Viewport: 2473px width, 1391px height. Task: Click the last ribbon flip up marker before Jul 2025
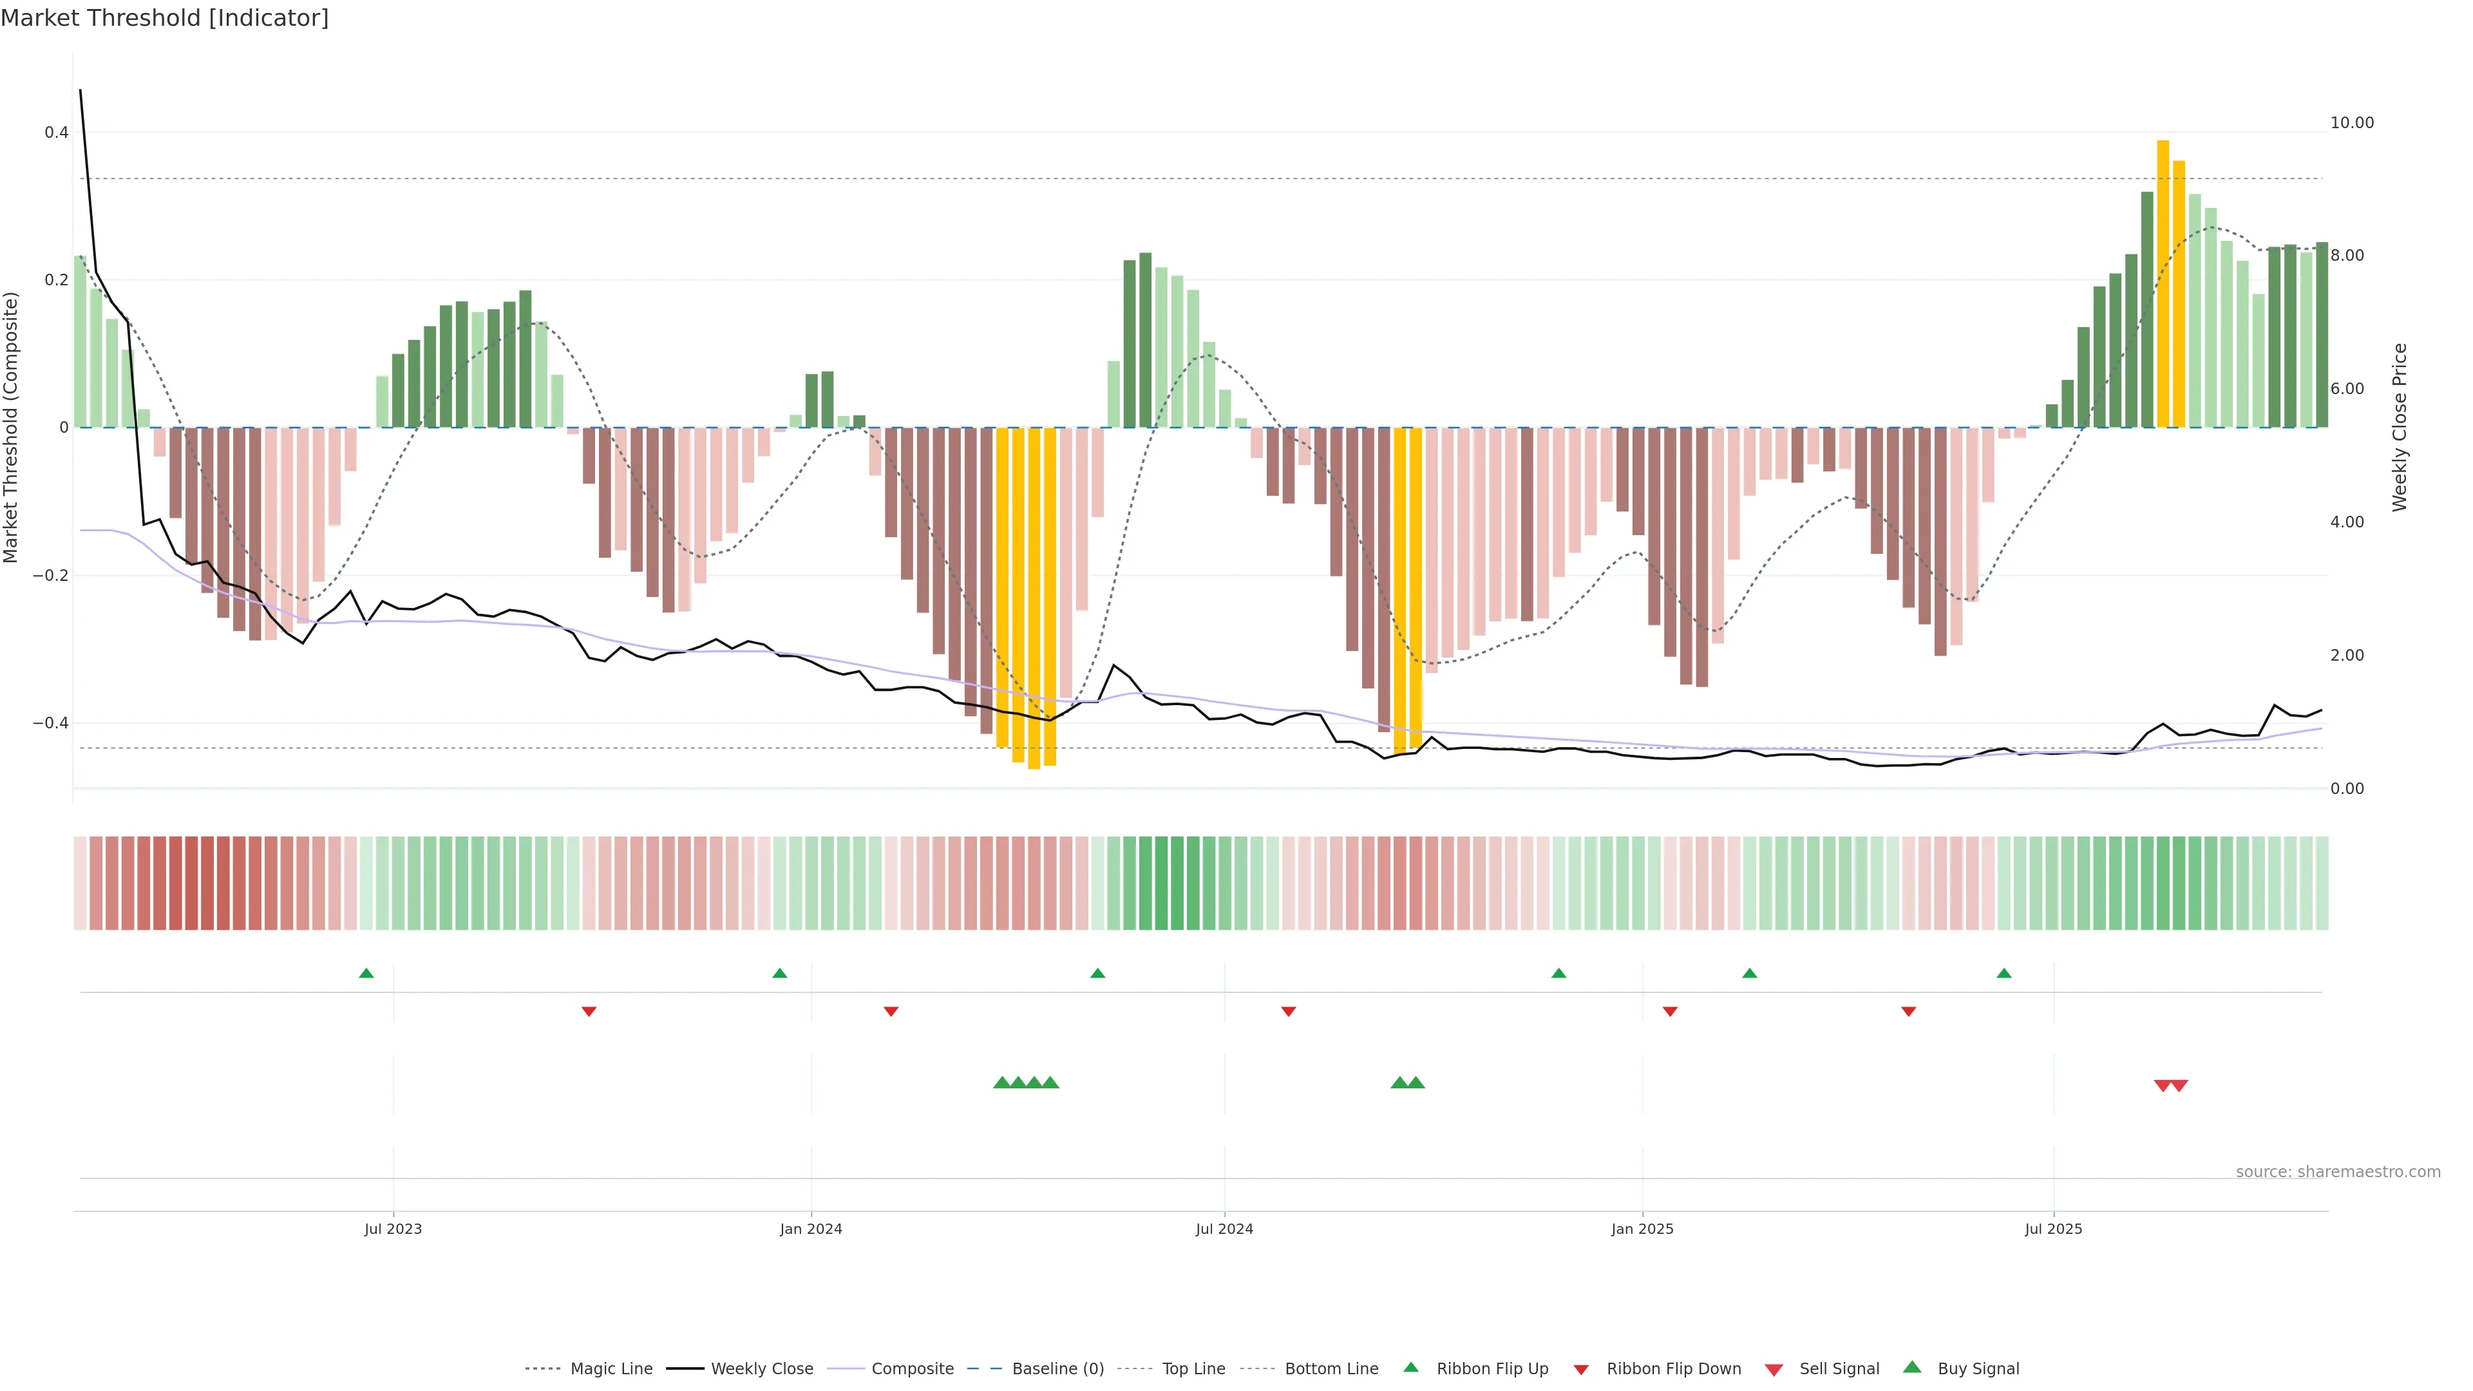[2004, 974]
